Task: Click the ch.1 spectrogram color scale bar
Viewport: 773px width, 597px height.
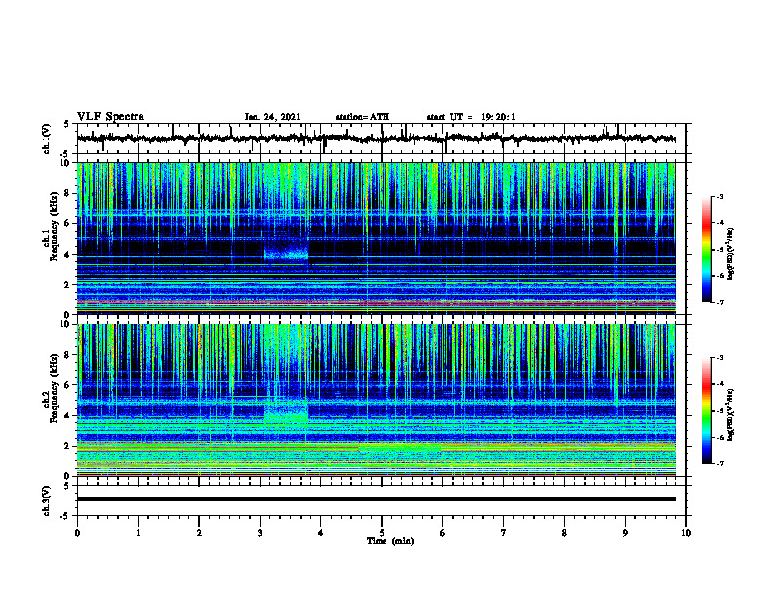Action: coord(706,250)
